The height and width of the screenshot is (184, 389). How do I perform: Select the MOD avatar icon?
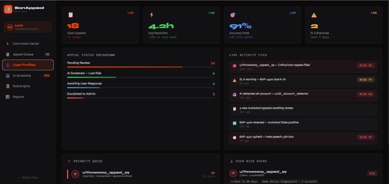[x=10, y=27]
